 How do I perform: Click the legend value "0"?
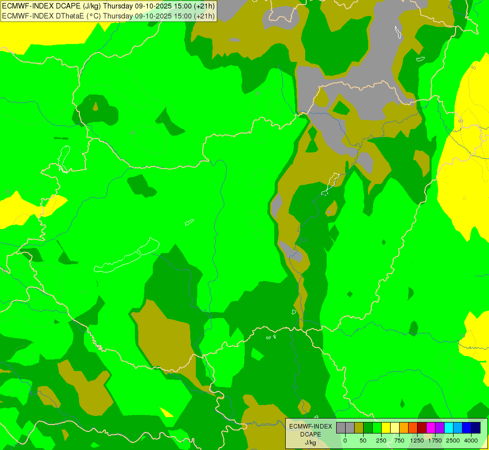(x=345, y=440)
